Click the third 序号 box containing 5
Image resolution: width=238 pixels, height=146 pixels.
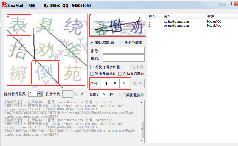point(124,83)
